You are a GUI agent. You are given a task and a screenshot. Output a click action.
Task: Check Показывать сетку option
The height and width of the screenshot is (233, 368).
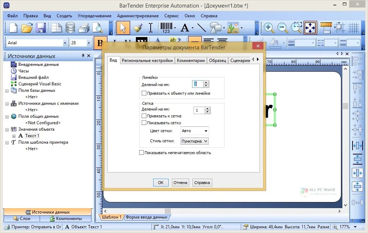[x=144, y=122]
